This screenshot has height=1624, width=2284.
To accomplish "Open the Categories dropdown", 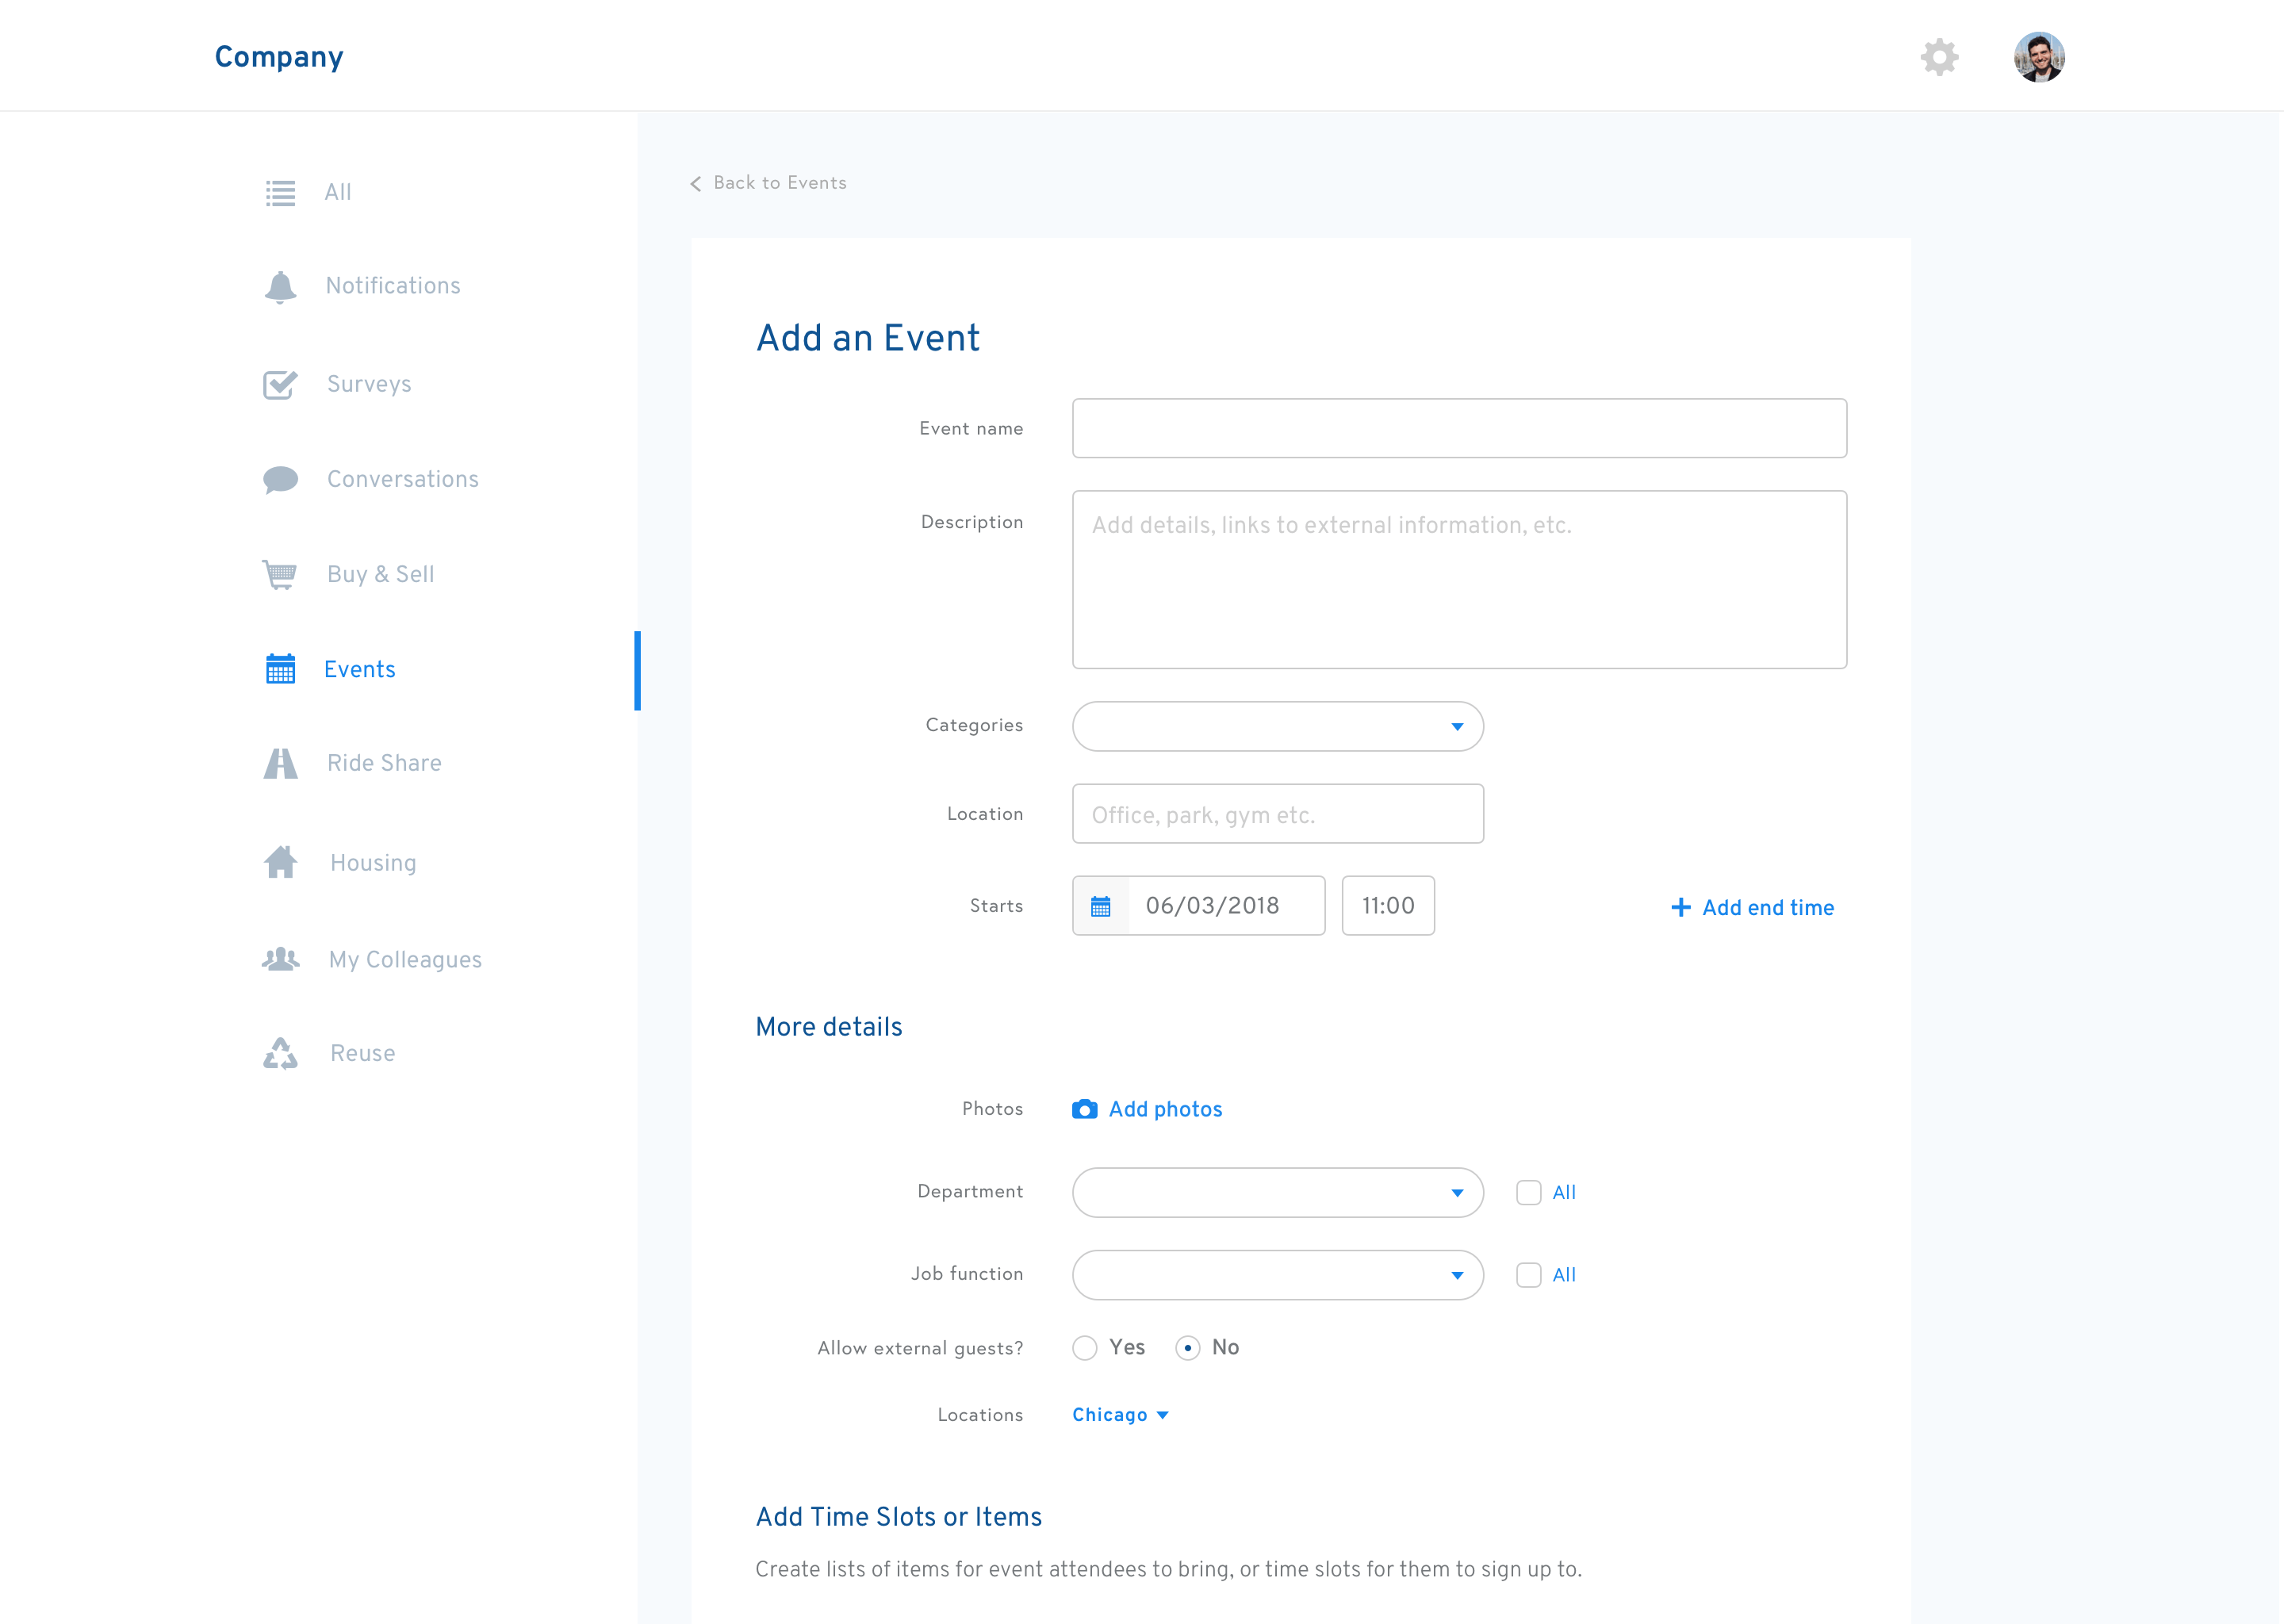I will click(x=1277, y=726).
